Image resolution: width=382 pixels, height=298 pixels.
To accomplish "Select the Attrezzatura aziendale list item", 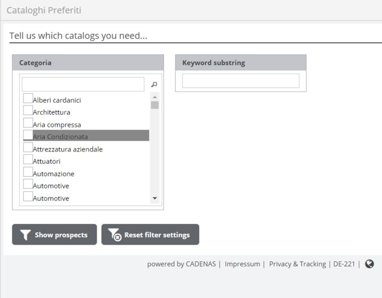I will point(67,149).
